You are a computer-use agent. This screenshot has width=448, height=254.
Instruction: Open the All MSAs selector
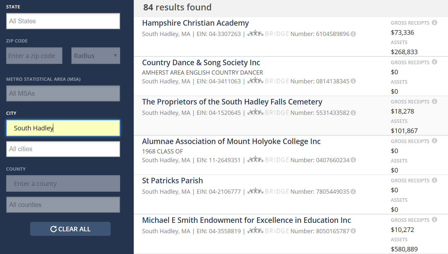tap(63, 93)
